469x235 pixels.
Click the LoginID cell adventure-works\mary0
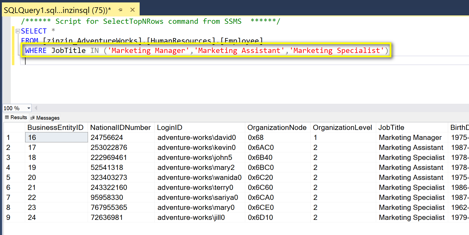pos(200,207)
